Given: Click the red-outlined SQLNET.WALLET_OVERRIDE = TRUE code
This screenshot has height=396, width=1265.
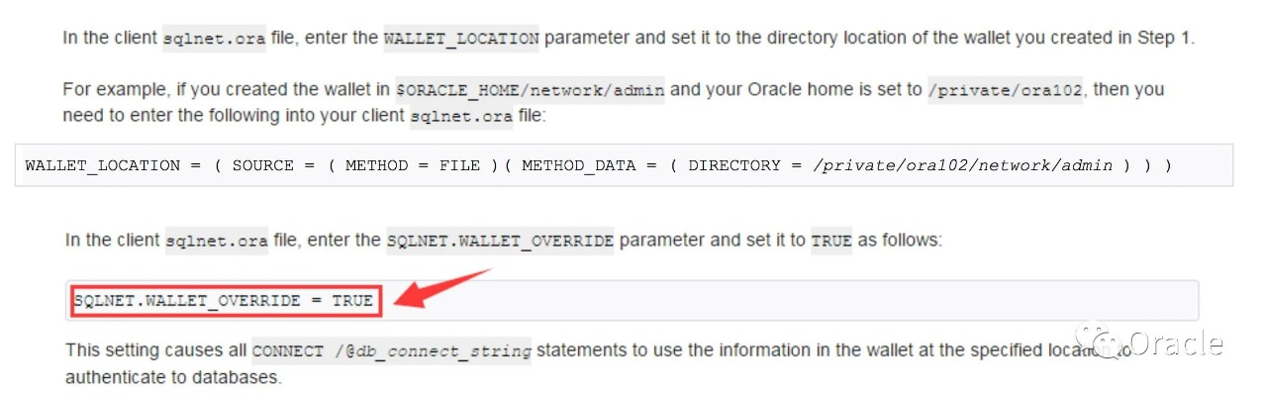Looking at the screenshot, I should coord(223,300).
